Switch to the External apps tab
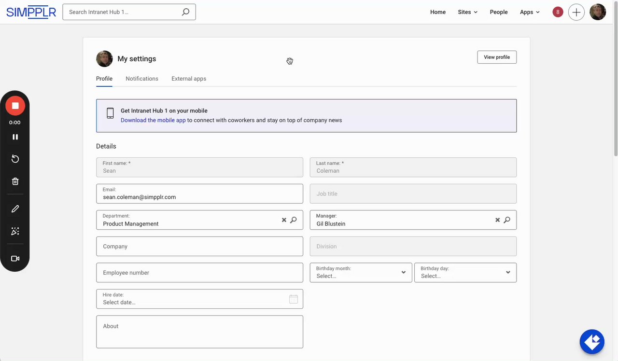The width and height of the screenshot is (618, 361). [188, 79]
